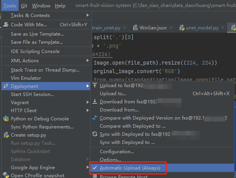Click the '.png' string in editor
Viewport: 236px width, 178px height.
(x=112, y=46)
